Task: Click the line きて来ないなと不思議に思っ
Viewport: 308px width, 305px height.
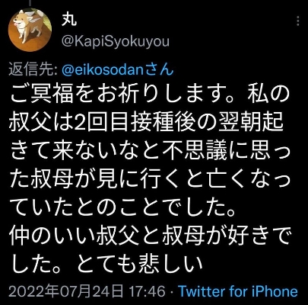Action: click(150, 151)
